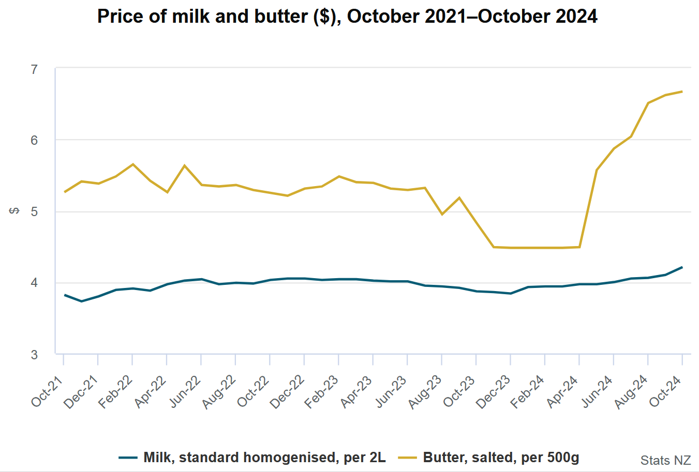Click the 5 value on the y-axis
The width and height of the screenshot is (699, 472).
point(34,212)
